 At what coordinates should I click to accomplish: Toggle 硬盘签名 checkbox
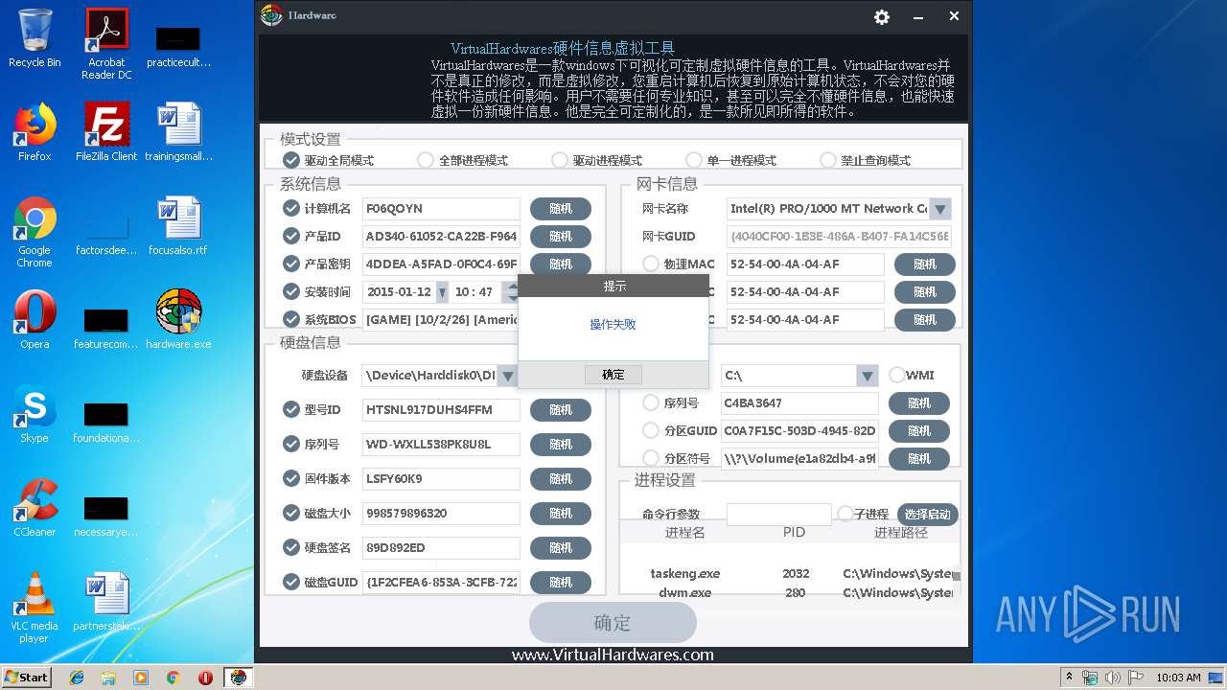coord(291,547)
